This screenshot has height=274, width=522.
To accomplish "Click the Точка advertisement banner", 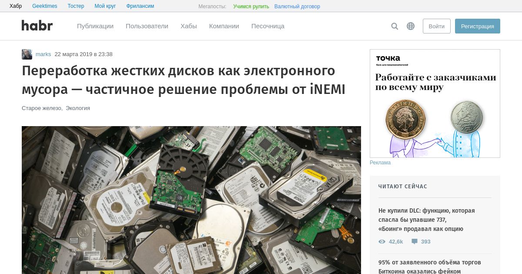I will coord(435,104).
